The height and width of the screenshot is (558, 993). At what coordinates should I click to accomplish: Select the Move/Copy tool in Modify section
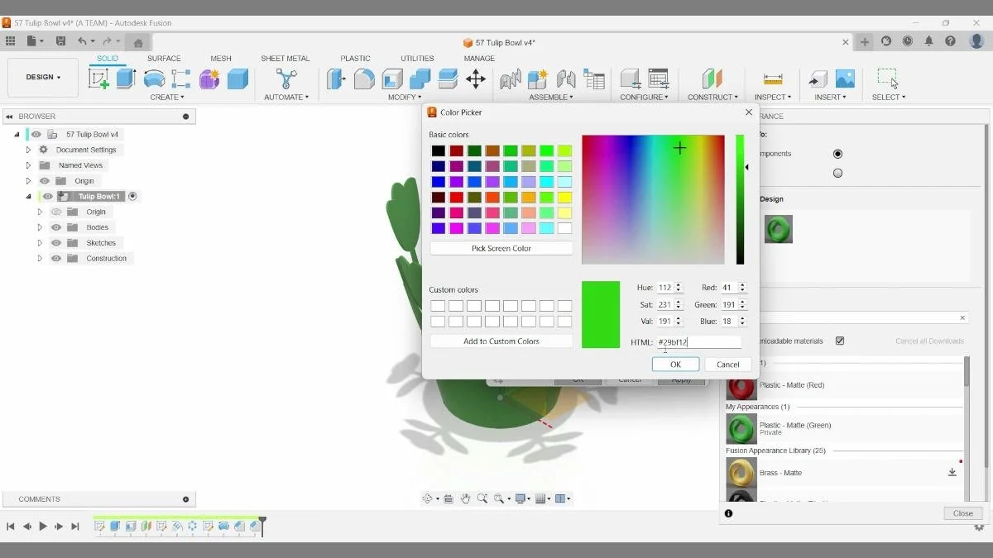tap(475, 79)
